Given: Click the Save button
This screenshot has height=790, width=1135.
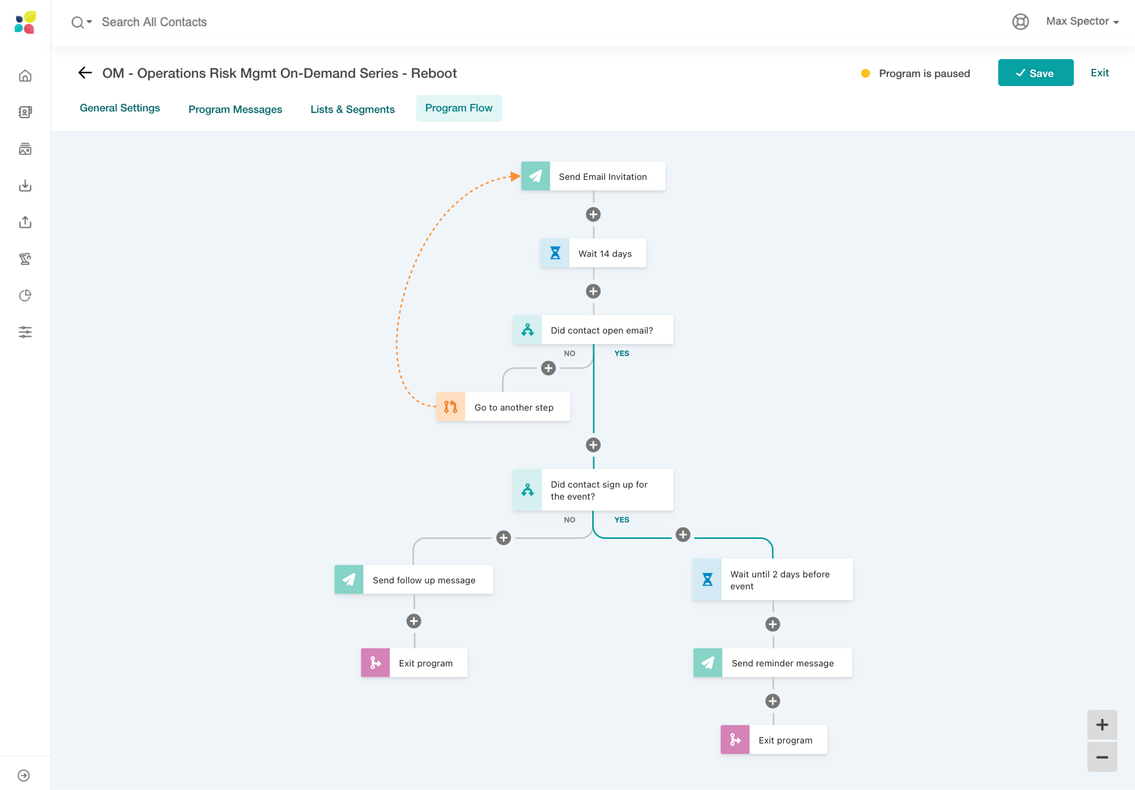Looking at the screenshot, I should 1035,73.
